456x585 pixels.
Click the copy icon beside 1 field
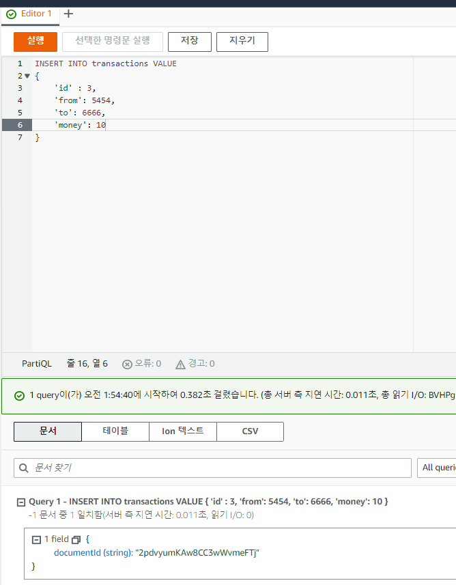tap(76, 540)
